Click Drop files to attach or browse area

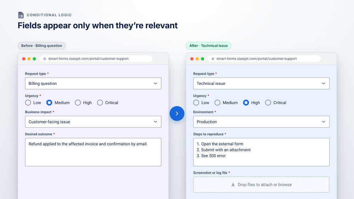tap(261, 184)
